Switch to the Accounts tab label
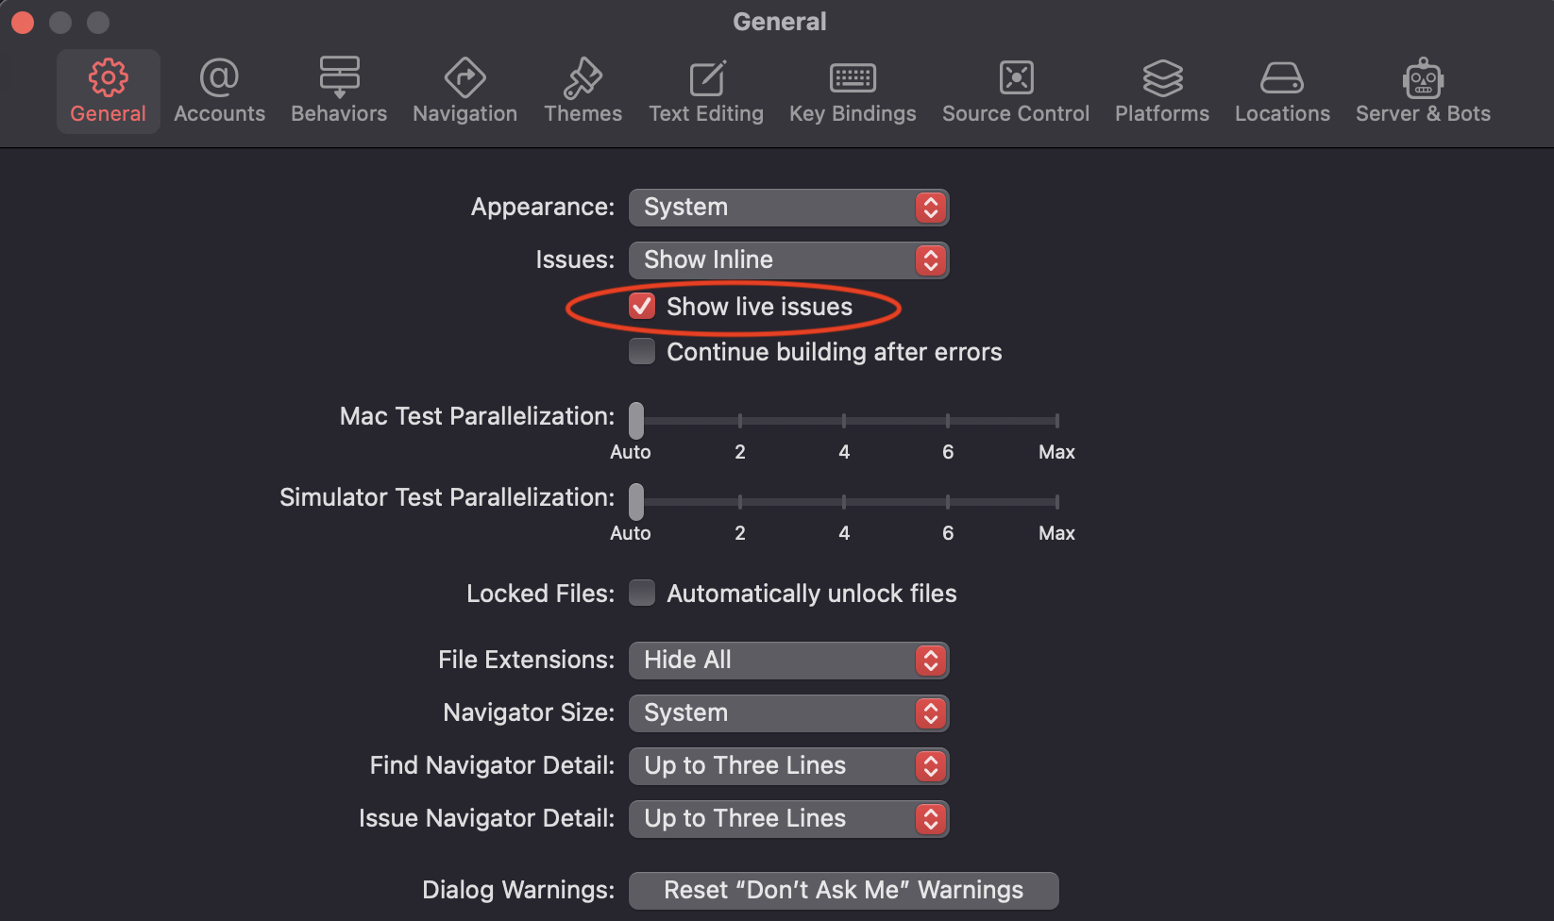Viewport: 1554px width, 921px height. click(x=219, y=113)
